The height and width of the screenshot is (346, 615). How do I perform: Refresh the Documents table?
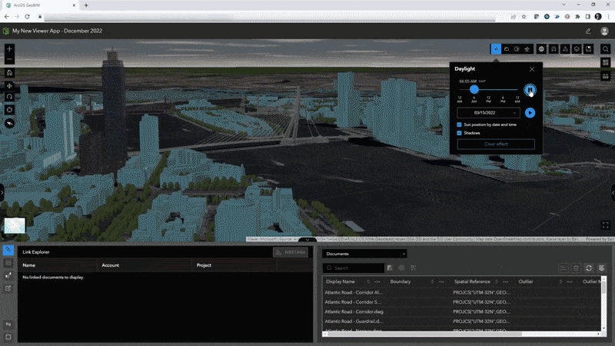click(589, 268)
